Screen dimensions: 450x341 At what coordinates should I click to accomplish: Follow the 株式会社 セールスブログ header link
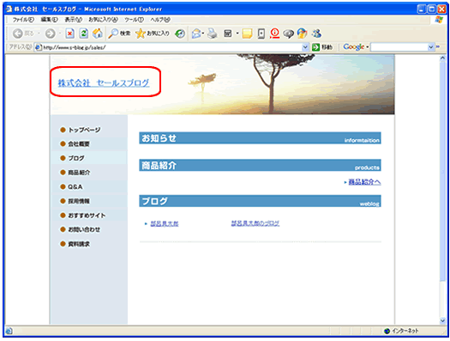tap(104, 83)
